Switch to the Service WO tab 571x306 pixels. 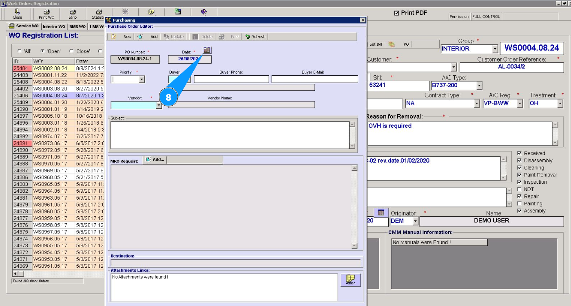click(24, 26)
